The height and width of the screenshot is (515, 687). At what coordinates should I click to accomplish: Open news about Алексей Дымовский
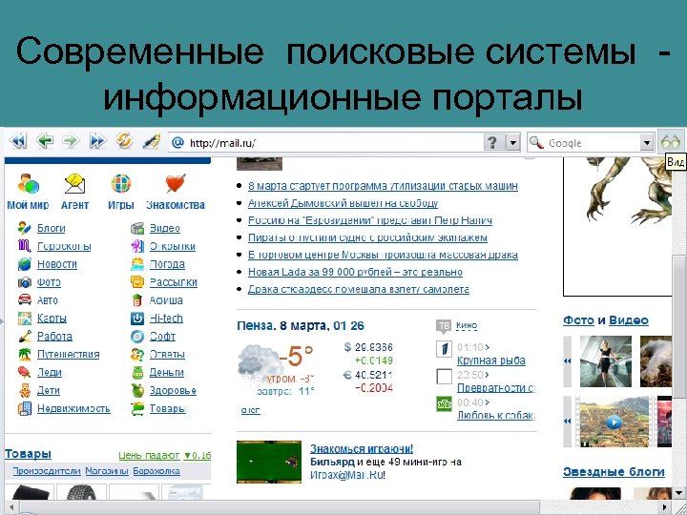pyautogui.click(x=343, y=203)
